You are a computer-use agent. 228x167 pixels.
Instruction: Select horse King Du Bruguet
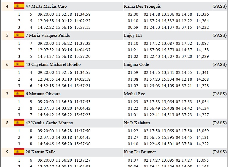point(139,152)
